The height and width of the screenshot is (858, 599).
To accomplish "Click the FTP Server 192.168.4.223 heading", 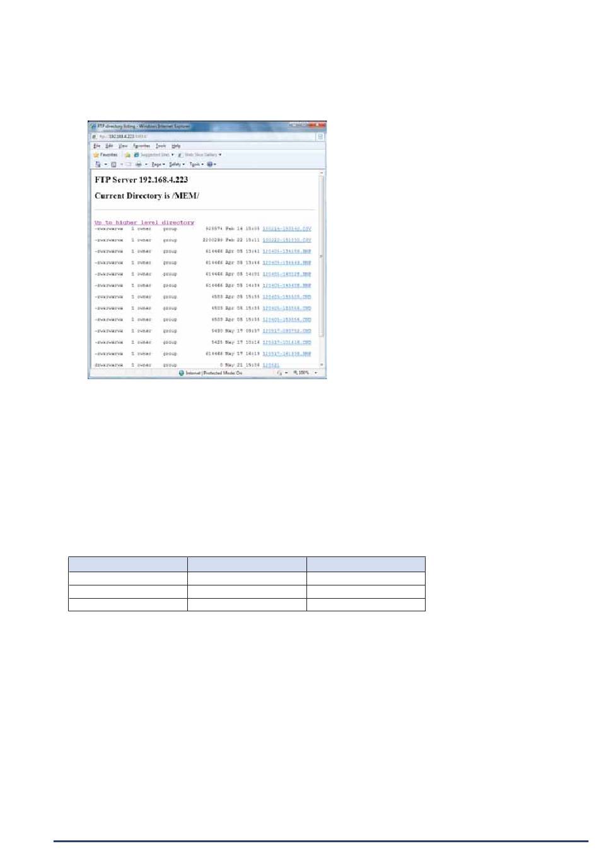I will click(x=141, y=180).
